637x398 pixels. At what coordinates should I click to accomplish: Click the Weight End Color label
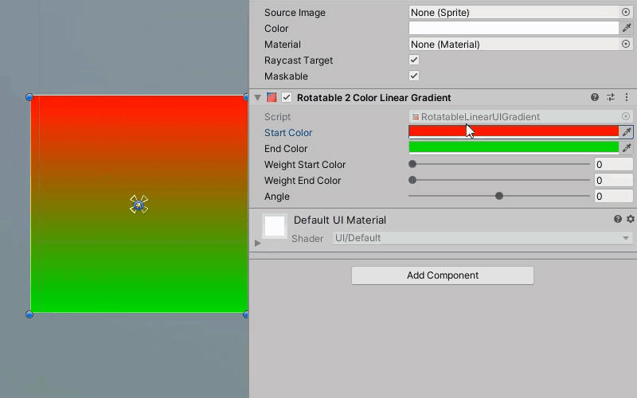[x=303, y=181]
